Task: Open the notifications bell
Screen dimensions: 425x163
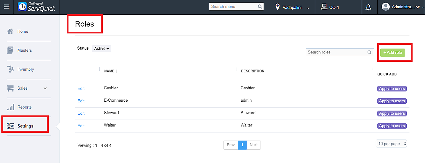Action: tap(368, 7)
